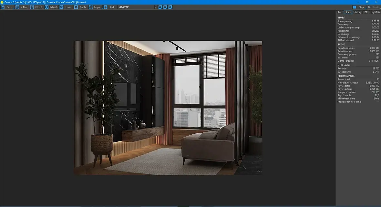Click the 'UHD cache precomp' label
Screen dimensions: 381x207
click(348, 28)
